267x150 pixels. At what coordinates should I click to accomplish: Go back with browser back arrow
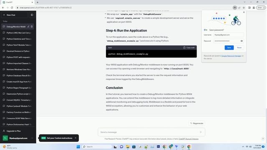click(x=3, y=7)
